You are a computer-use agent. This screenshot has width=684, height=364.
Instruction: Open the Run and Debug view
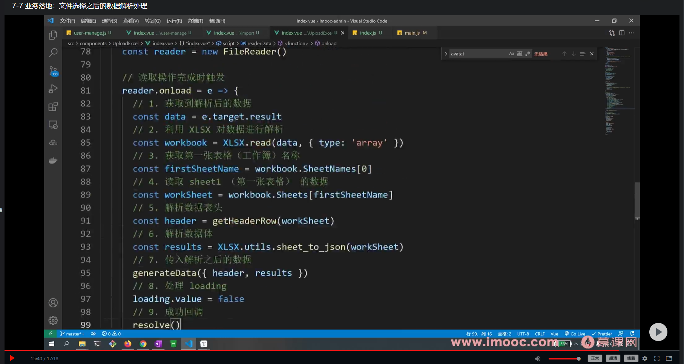click(53, 89)
